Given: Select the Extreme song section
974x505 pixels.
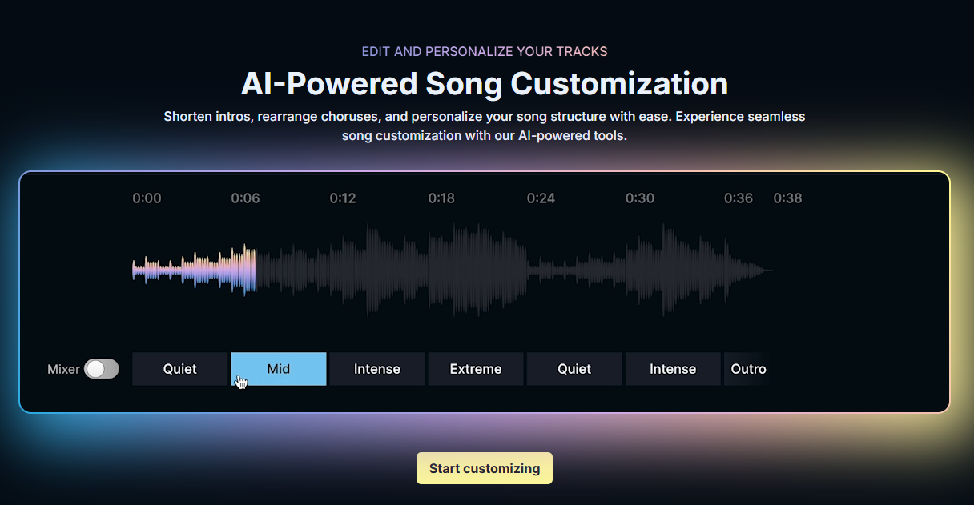Looking at the screenshot, I should [x=475, y=368].
